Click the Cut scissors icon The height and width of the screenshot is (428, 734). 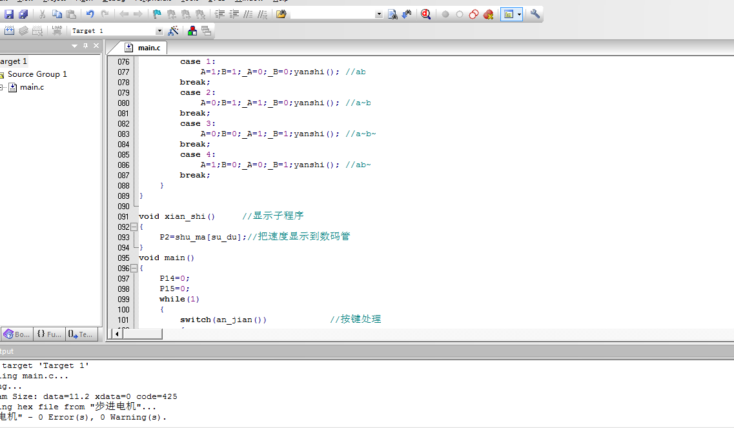pyautogui.click(x=42, y=14)
